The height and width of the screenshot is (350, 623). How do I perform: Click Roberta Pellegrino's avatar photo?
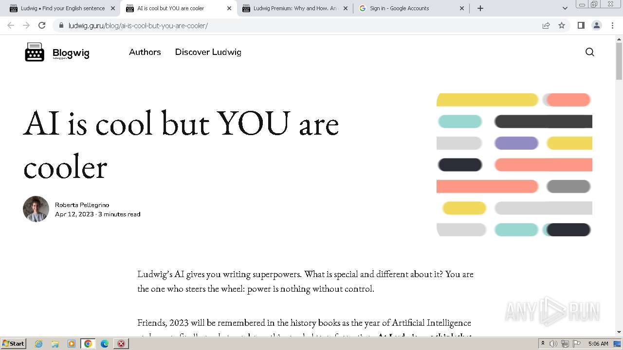pyautogui.click(x=36, y=209)
